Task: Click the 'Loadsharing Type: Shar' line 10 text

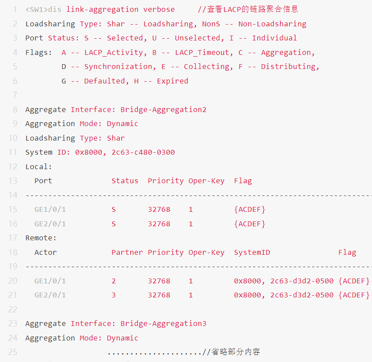Action: [x=75, y=138]
